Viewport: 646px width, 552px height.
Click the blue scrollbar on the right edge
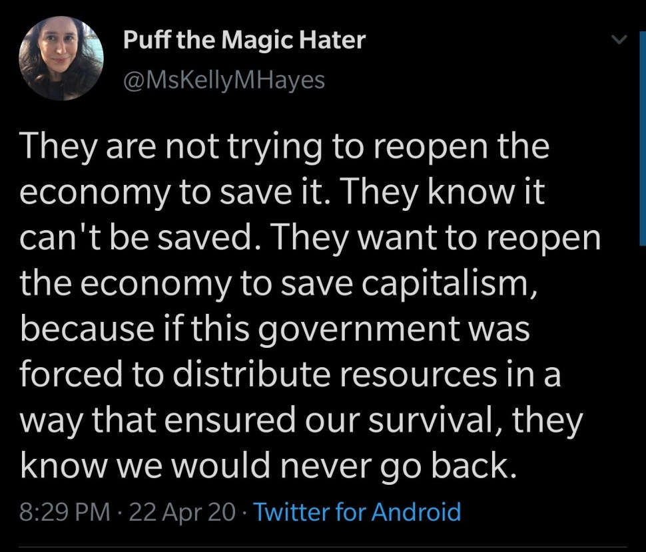642,133
